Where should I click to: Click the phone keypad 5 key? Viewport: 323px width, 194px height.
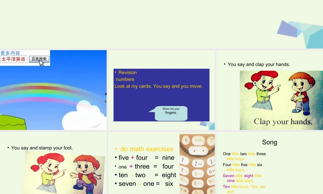[197, 174]
